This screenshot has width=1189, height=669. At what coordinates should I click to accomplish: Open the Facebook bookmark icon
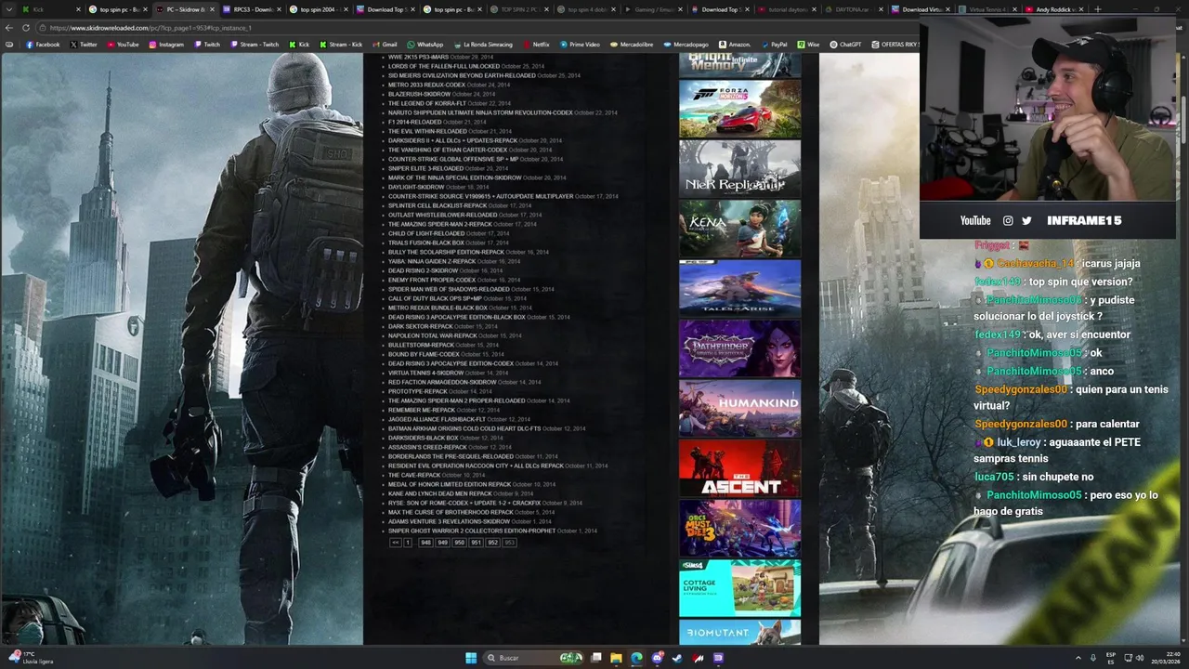pos(30,44)
